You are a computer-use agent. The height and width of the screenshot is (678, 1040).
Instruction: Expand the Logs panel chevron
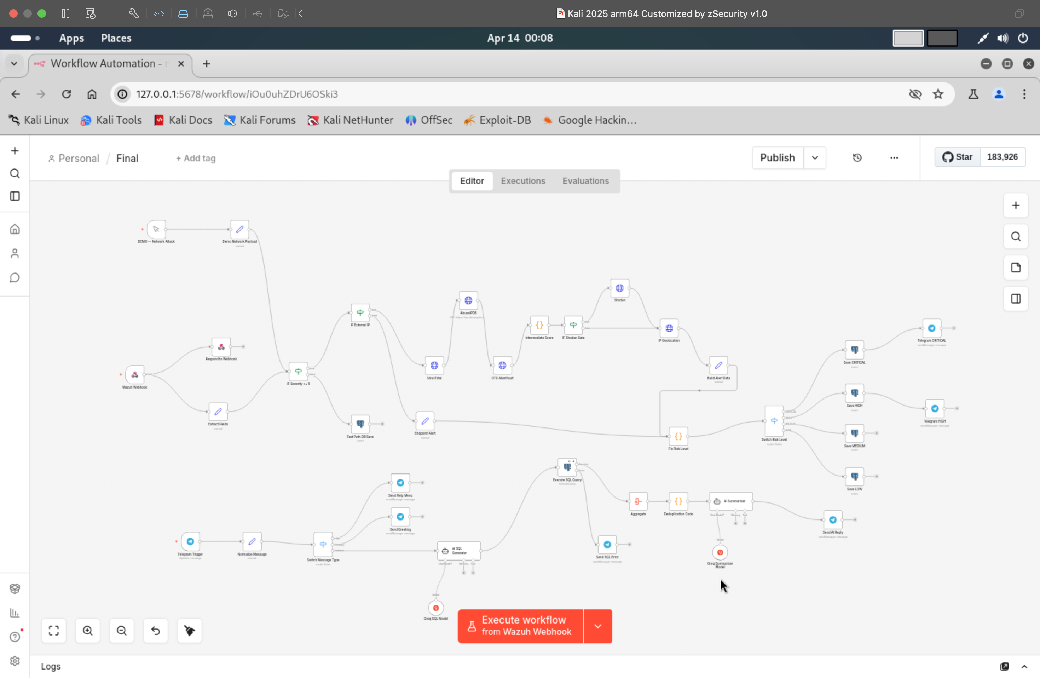coord(1024,666)
